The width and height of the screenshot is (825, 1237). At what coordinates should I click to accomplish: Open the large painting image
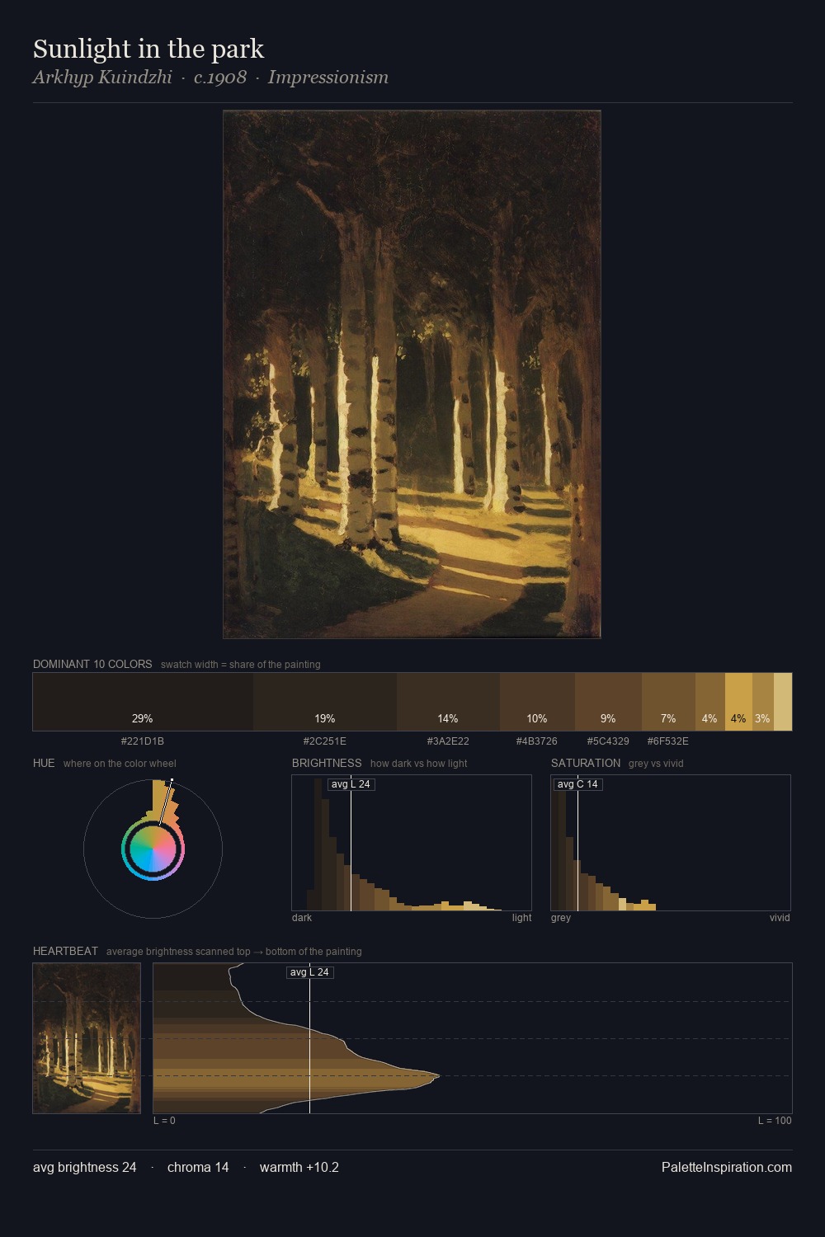[412, 374]
